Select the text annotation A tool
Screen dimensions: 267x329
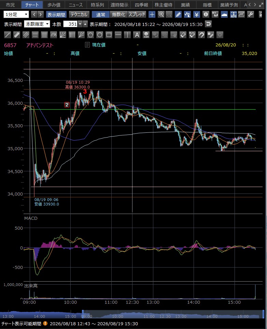[137, 35]
